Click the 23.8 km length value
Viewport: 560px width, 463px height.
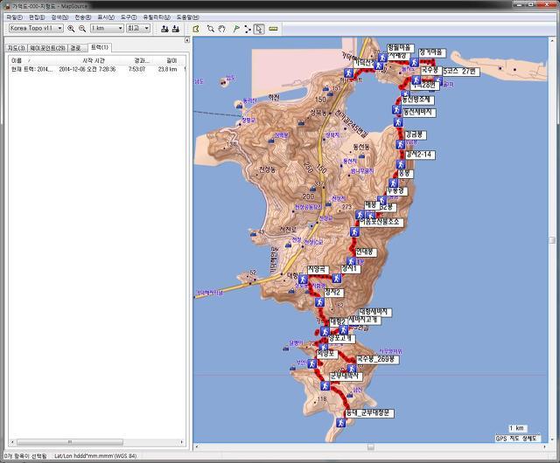point(167,69)
